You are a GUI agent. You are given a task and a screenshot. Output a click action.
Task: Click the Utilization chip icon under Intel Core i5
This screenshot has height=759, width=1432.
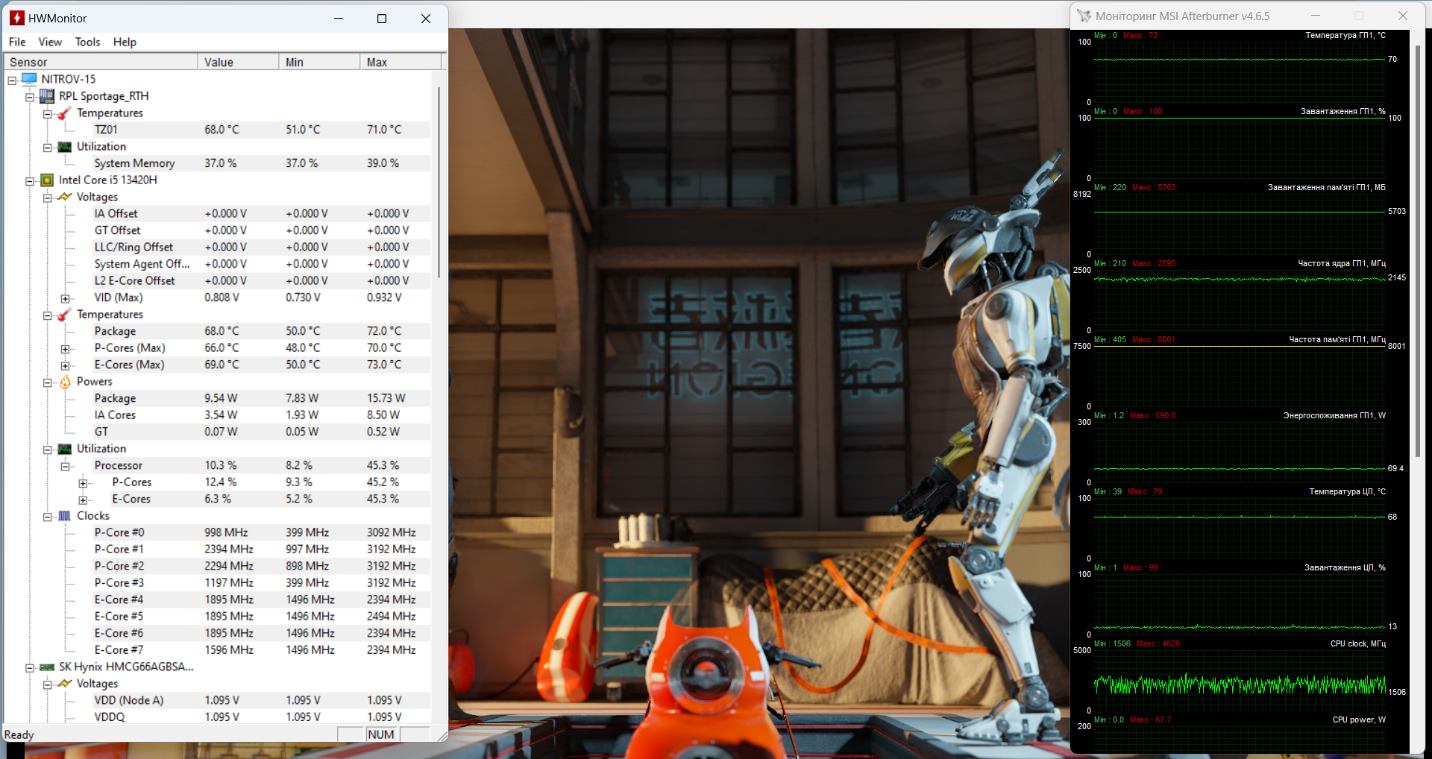coord(65,449)
